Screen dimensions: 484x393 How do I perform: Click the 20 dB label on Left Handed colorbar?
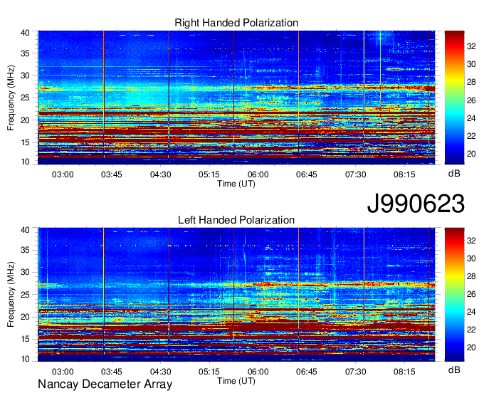(471, 348)
